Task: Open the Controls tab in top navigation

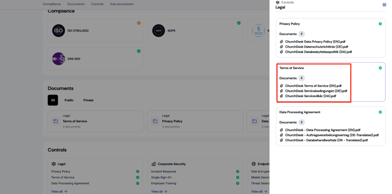Action: point(97,4)
